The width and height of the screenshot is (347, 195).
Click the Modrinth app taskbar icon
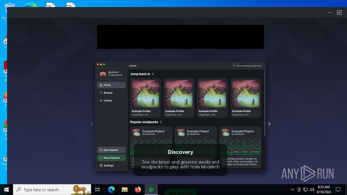tap(151, 190)
